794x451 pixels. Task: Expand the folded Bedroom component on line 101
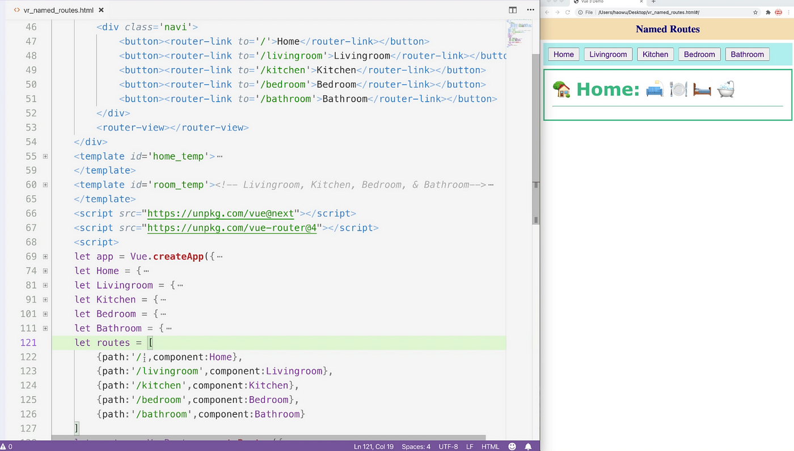45,314
